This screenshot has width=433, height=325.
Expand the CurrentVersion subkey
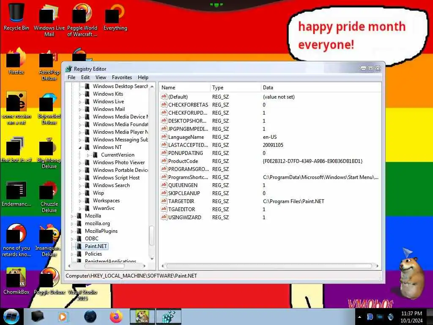tap(88, 155)
